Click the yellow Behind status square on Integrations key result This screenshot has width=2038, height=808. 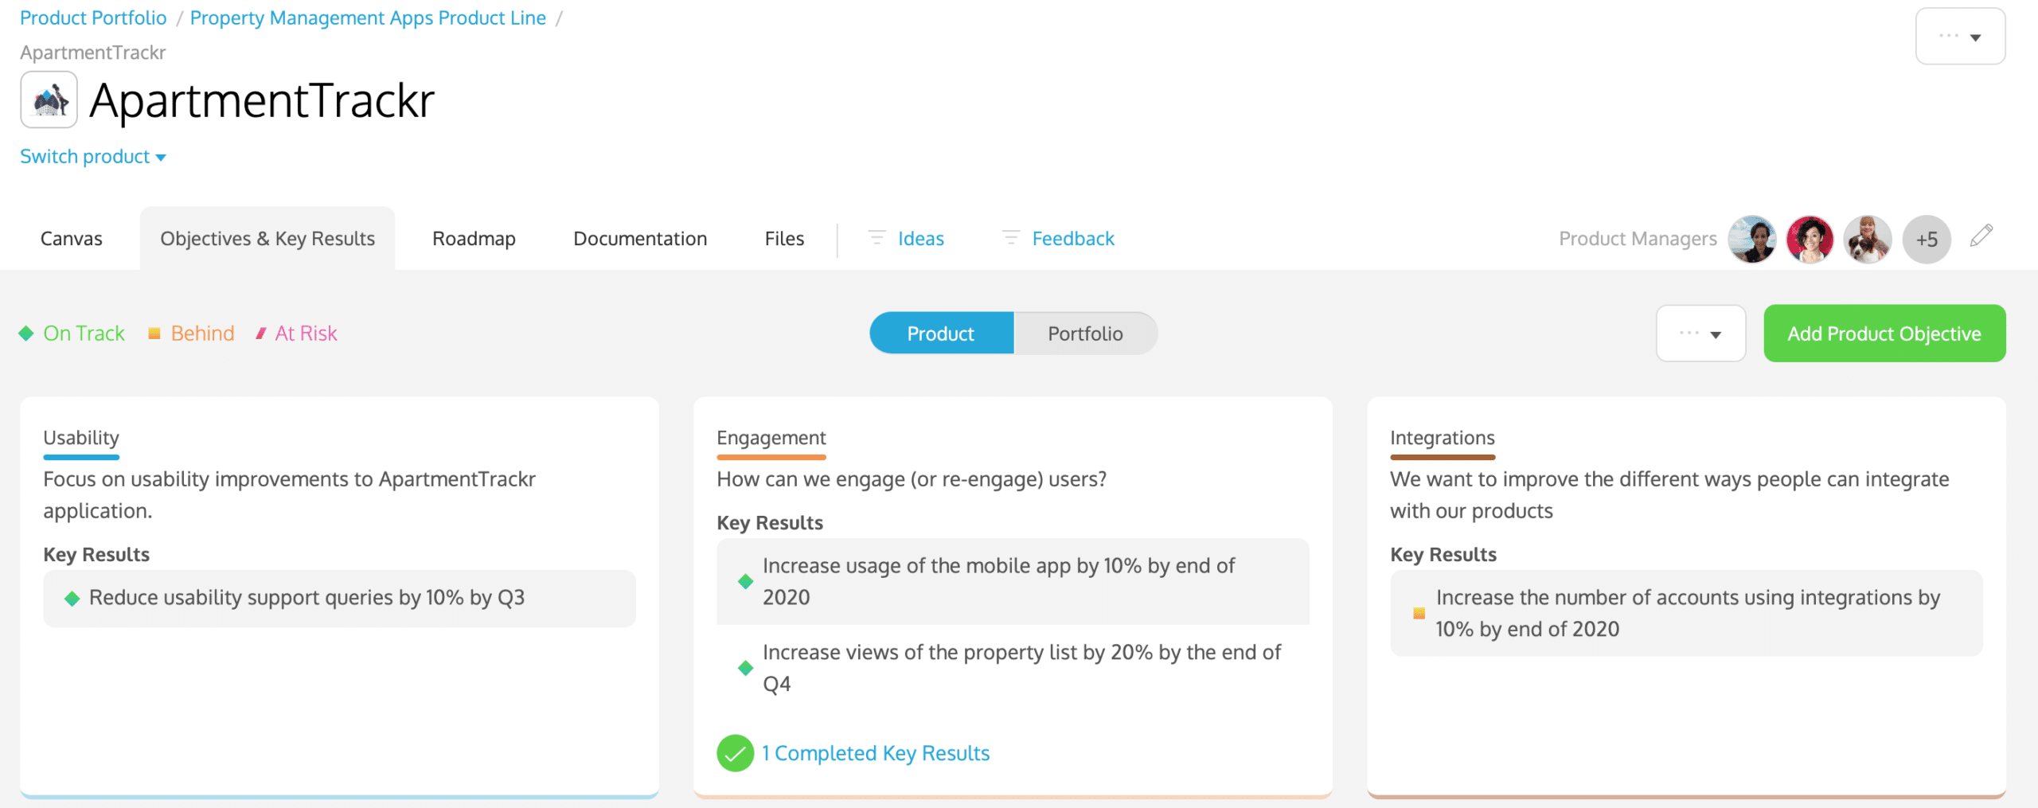(1419, 613)
